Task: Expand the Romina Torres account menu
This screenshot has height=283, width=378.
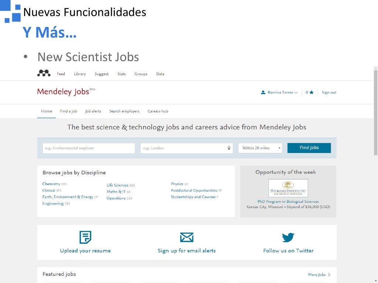Action: [282, 92]
